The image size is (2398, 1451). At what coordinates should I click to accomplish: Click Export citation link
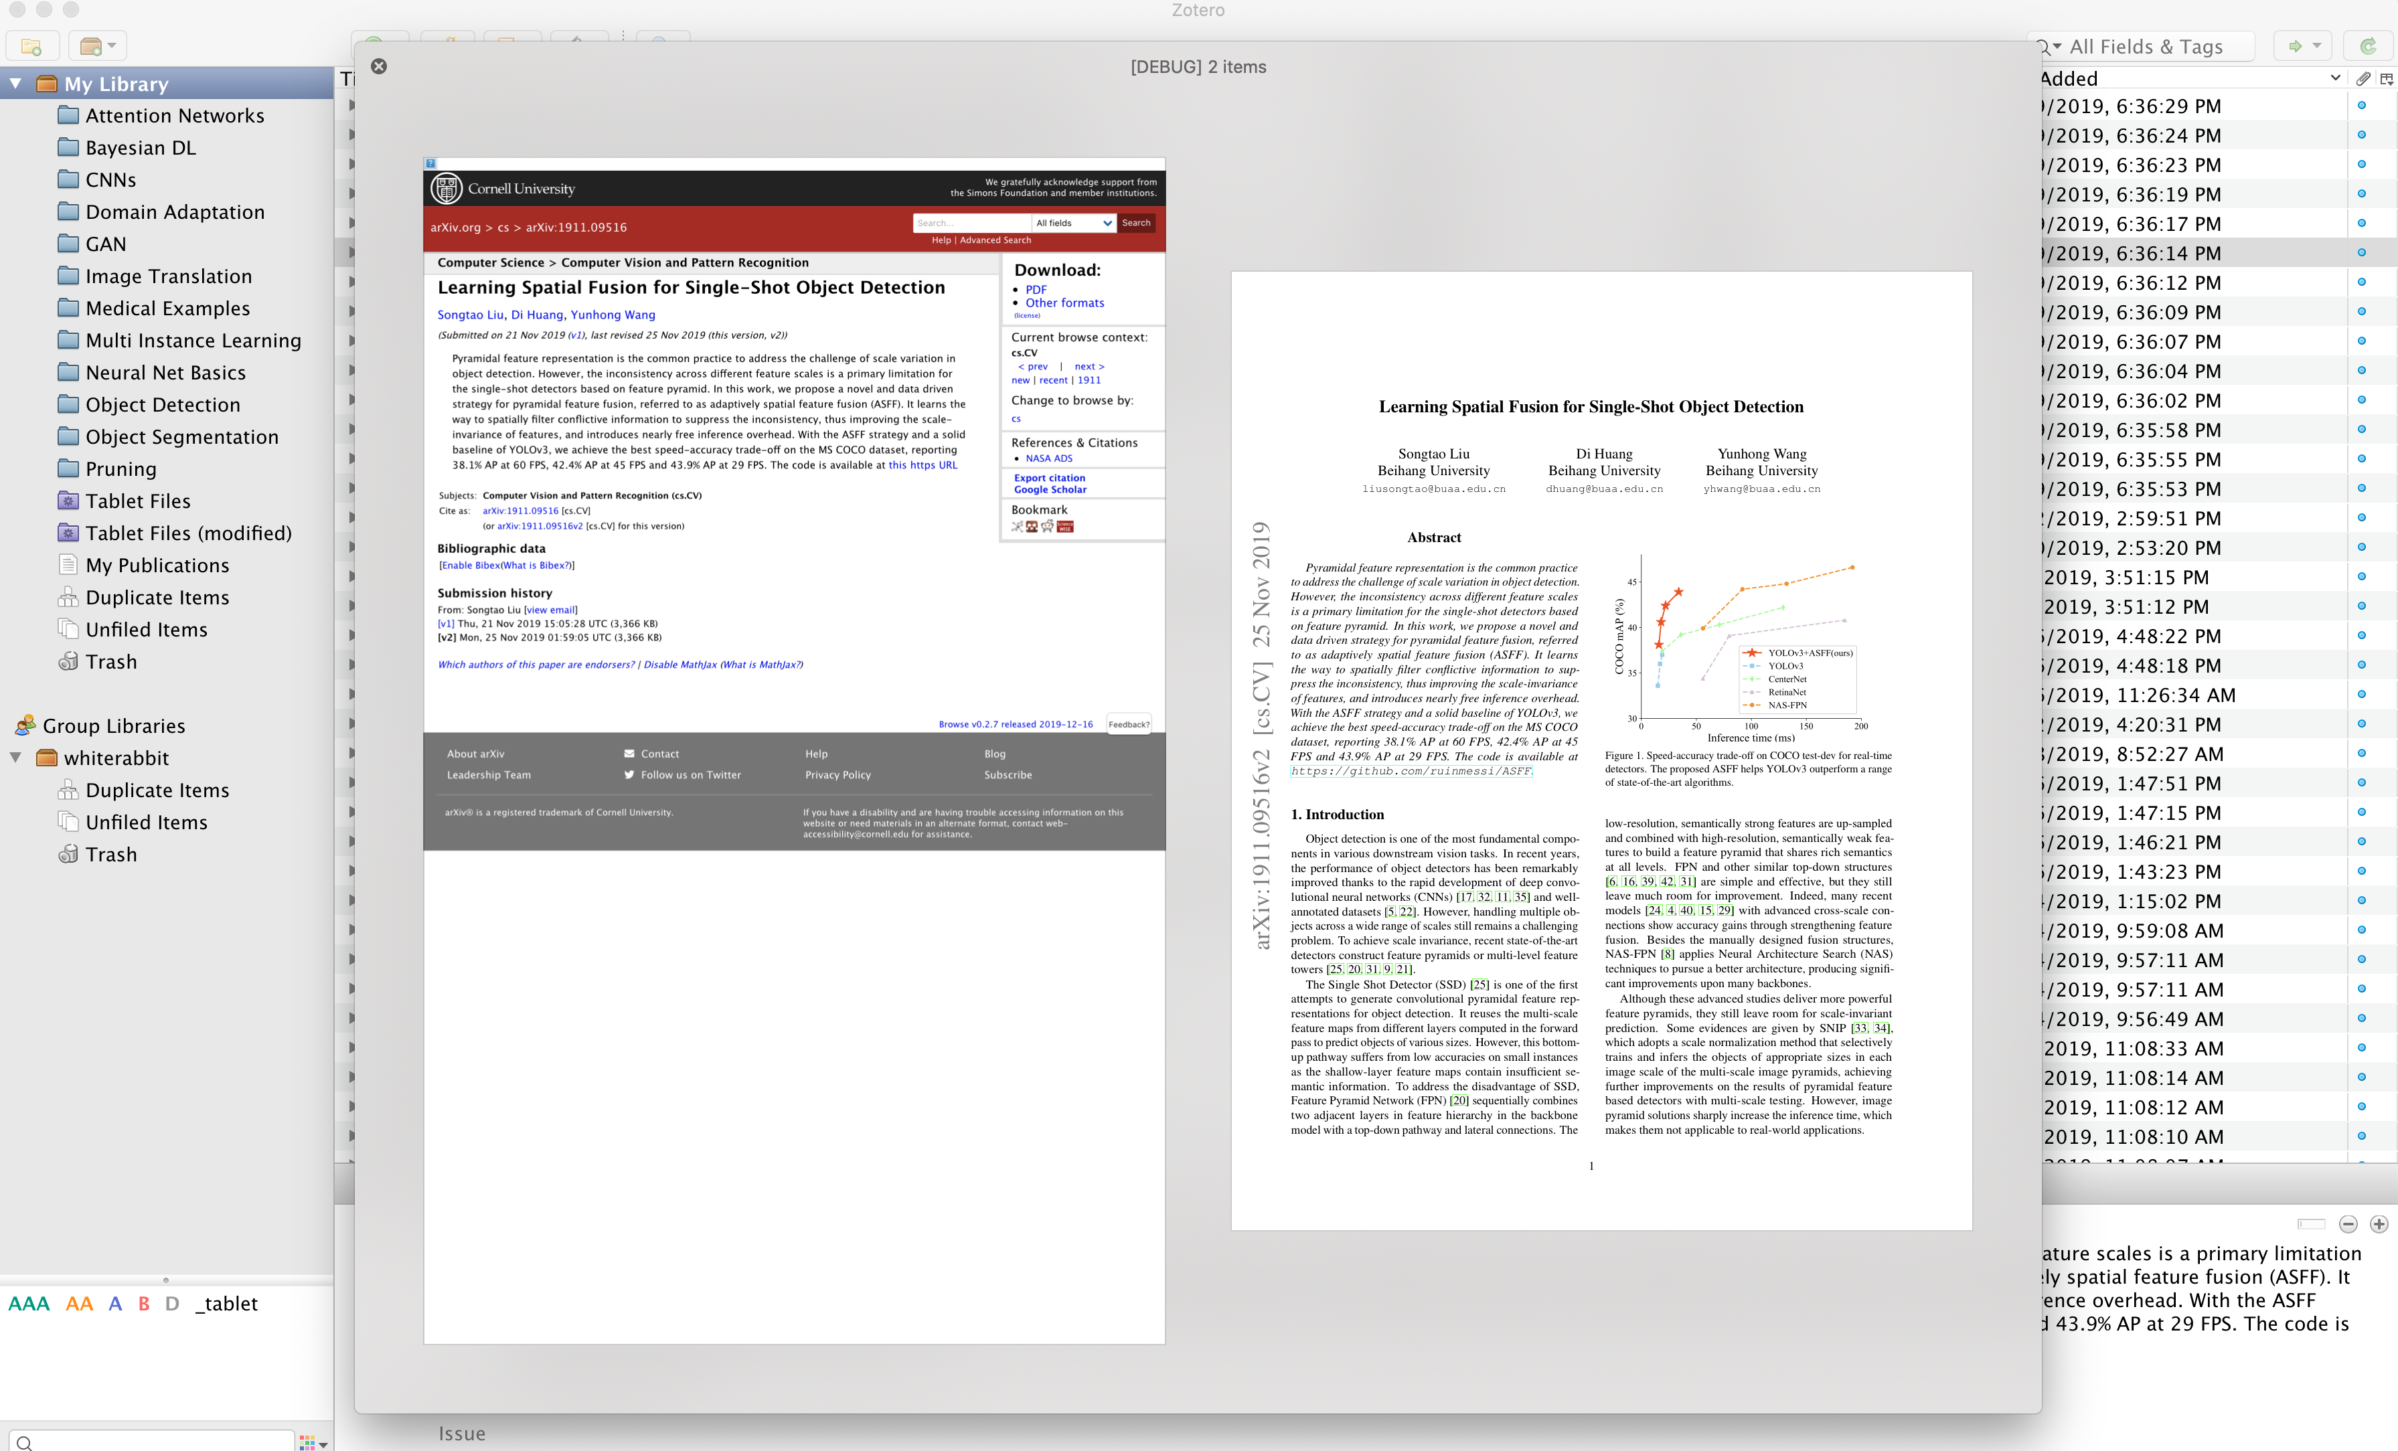1049,478
